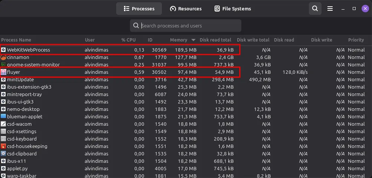Focus the Search processes and users field
The height and width of the screenshot is (178, 372).
(x=186, y=26)
